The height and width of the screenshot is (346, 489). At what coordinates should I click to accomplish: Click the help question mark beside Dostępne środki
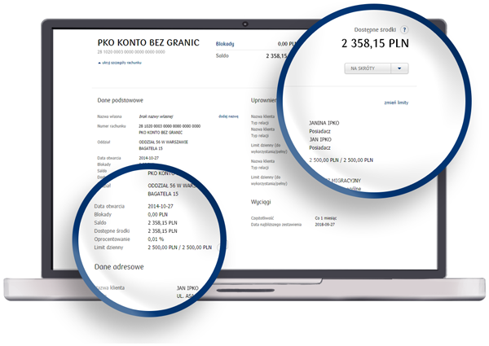click(x=404, y=30)
